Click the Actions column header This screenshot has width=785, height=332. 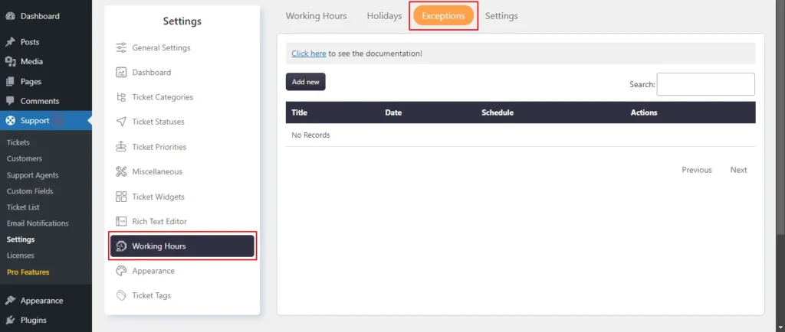(643, 112)
